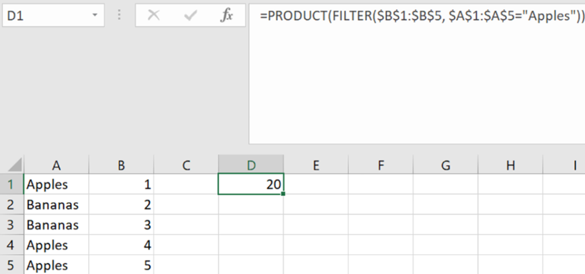Click cell B4 containing value 4
585x274 pixels.
(x=121, y=245)
